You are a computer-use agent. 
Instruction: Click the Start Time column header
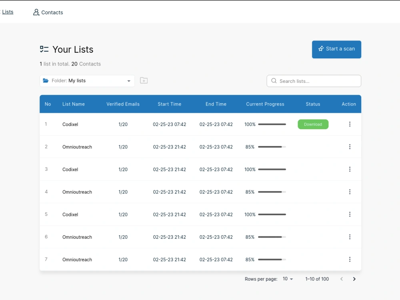[169, 104]
